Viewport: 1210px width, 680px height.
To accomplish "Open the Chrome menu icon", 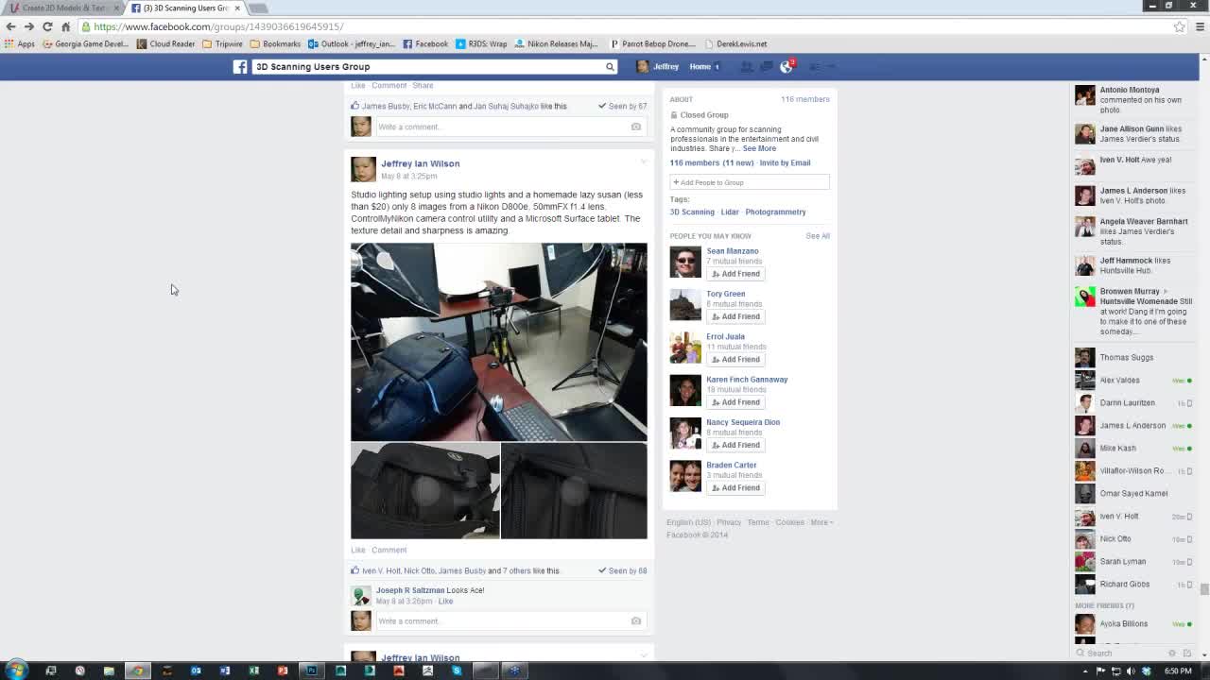I will [x=1200, y=26].
